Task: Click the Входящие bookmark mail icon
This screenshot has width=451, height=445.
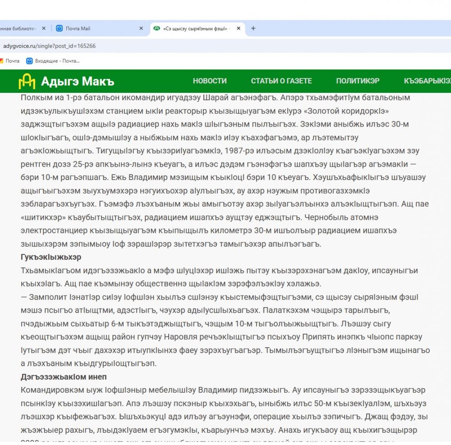Action: (29, 61)
